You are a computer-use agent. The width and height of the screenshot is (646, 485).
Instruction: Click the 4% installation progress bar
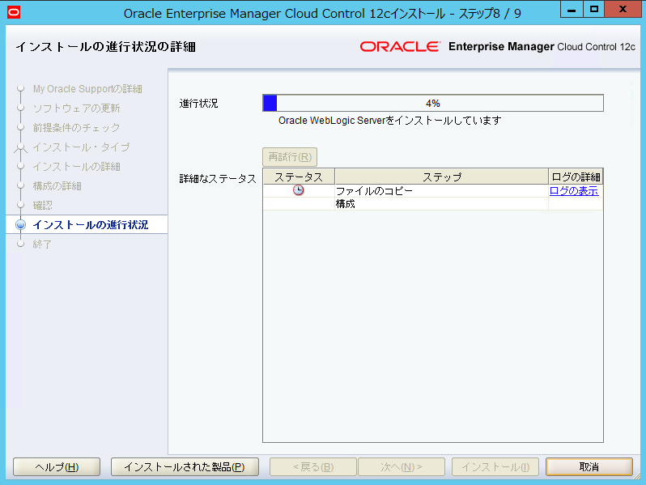pos(432,103)
